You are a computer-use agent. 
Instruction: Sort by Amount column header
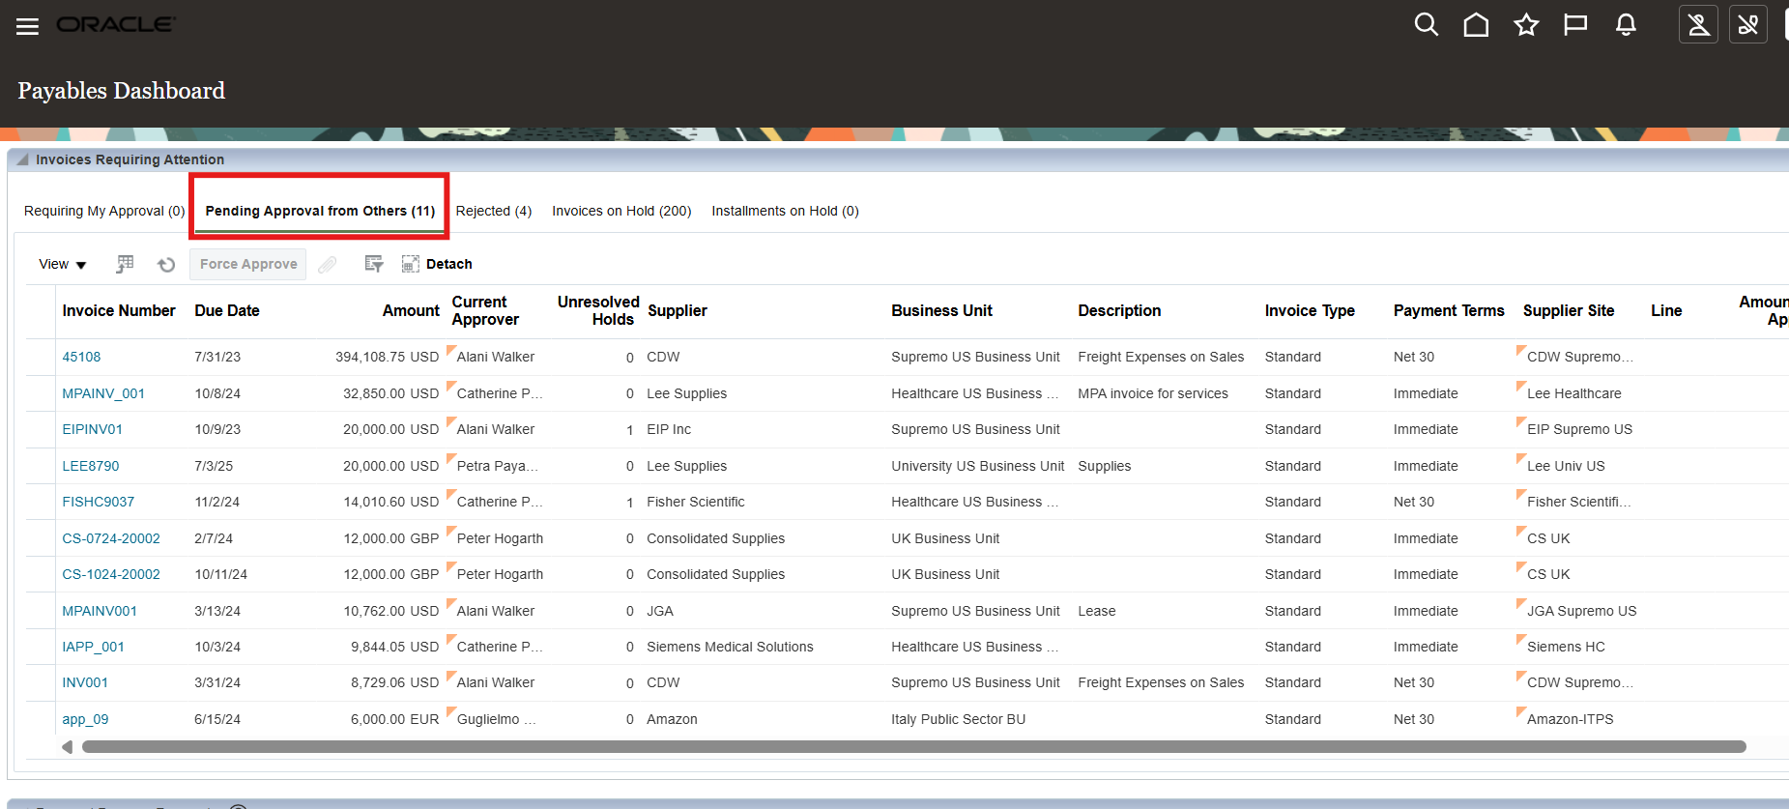[x=411, y=310]
